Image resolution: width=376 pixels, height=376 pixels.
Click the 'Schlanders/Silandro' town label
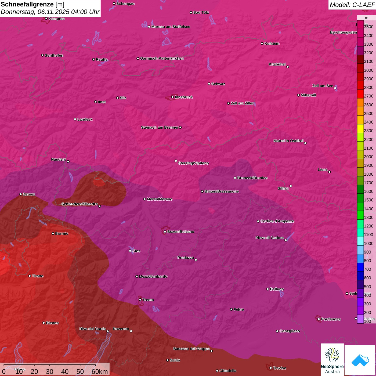click(79, 204)
